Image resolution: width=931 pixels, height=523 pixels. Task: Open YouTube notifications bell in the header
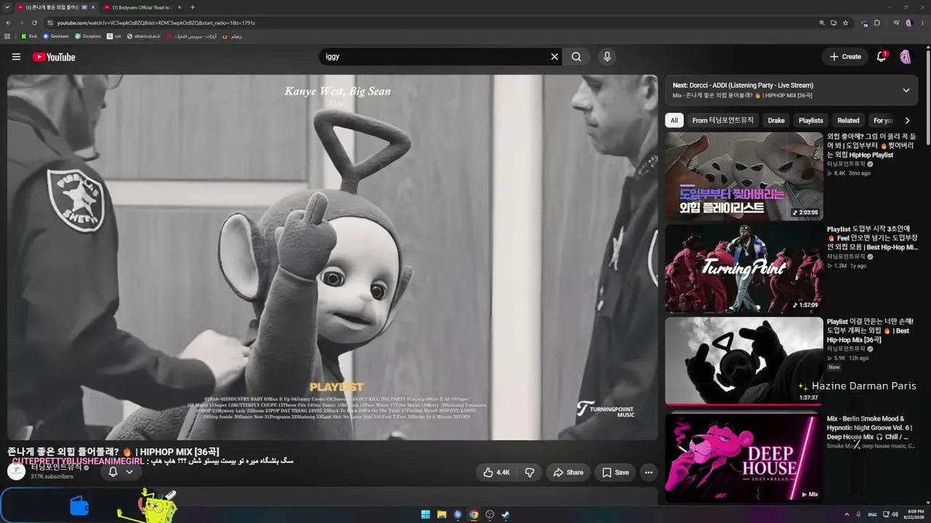[x=882, y=57]
